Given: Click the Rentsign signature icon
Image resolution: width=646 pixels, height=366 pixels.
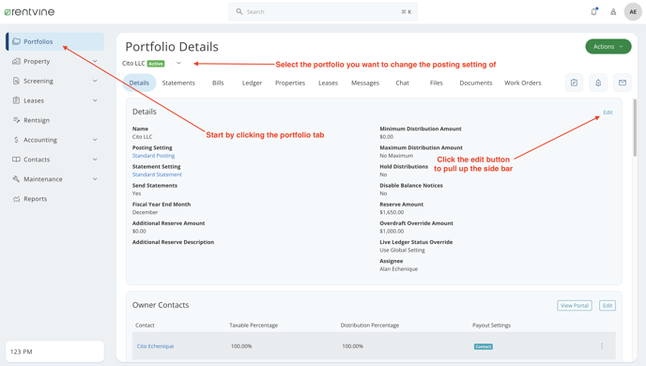Looking at the screenshot, I should (x=17, y=120).
